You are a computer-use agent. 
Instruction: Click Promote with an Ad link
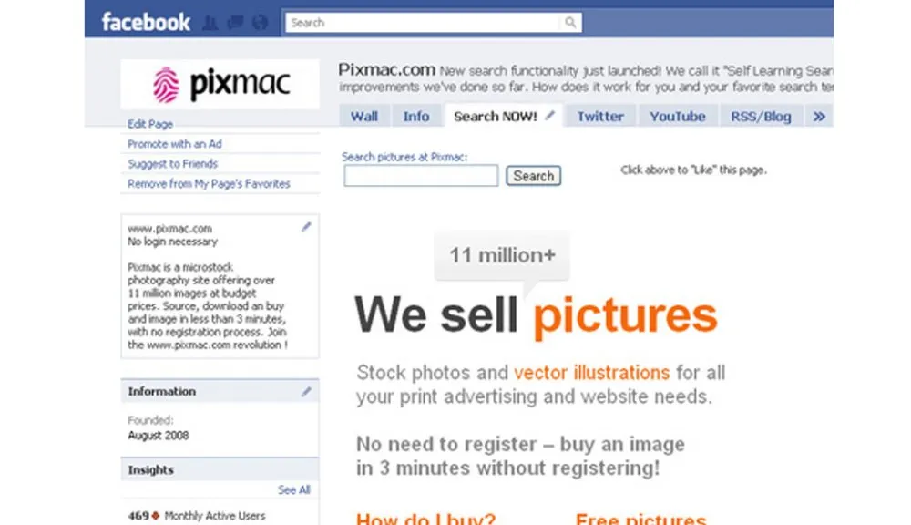[174, 144]
